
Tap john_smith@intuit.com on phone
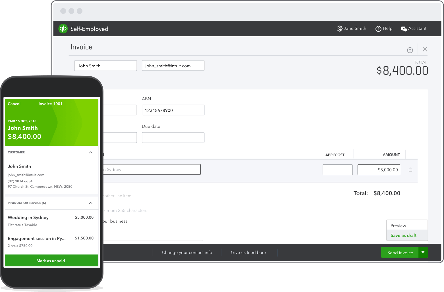[26, 175]
